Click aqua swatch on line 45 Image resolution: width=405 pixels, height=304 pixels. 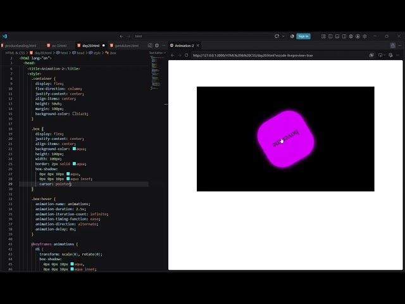pyautogui.click(x=72, y=264)
